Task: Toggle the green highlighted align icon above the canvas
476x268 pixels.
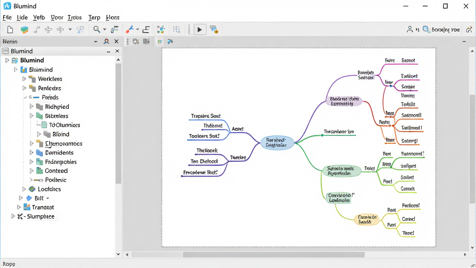Action: (x=160, y=41)
